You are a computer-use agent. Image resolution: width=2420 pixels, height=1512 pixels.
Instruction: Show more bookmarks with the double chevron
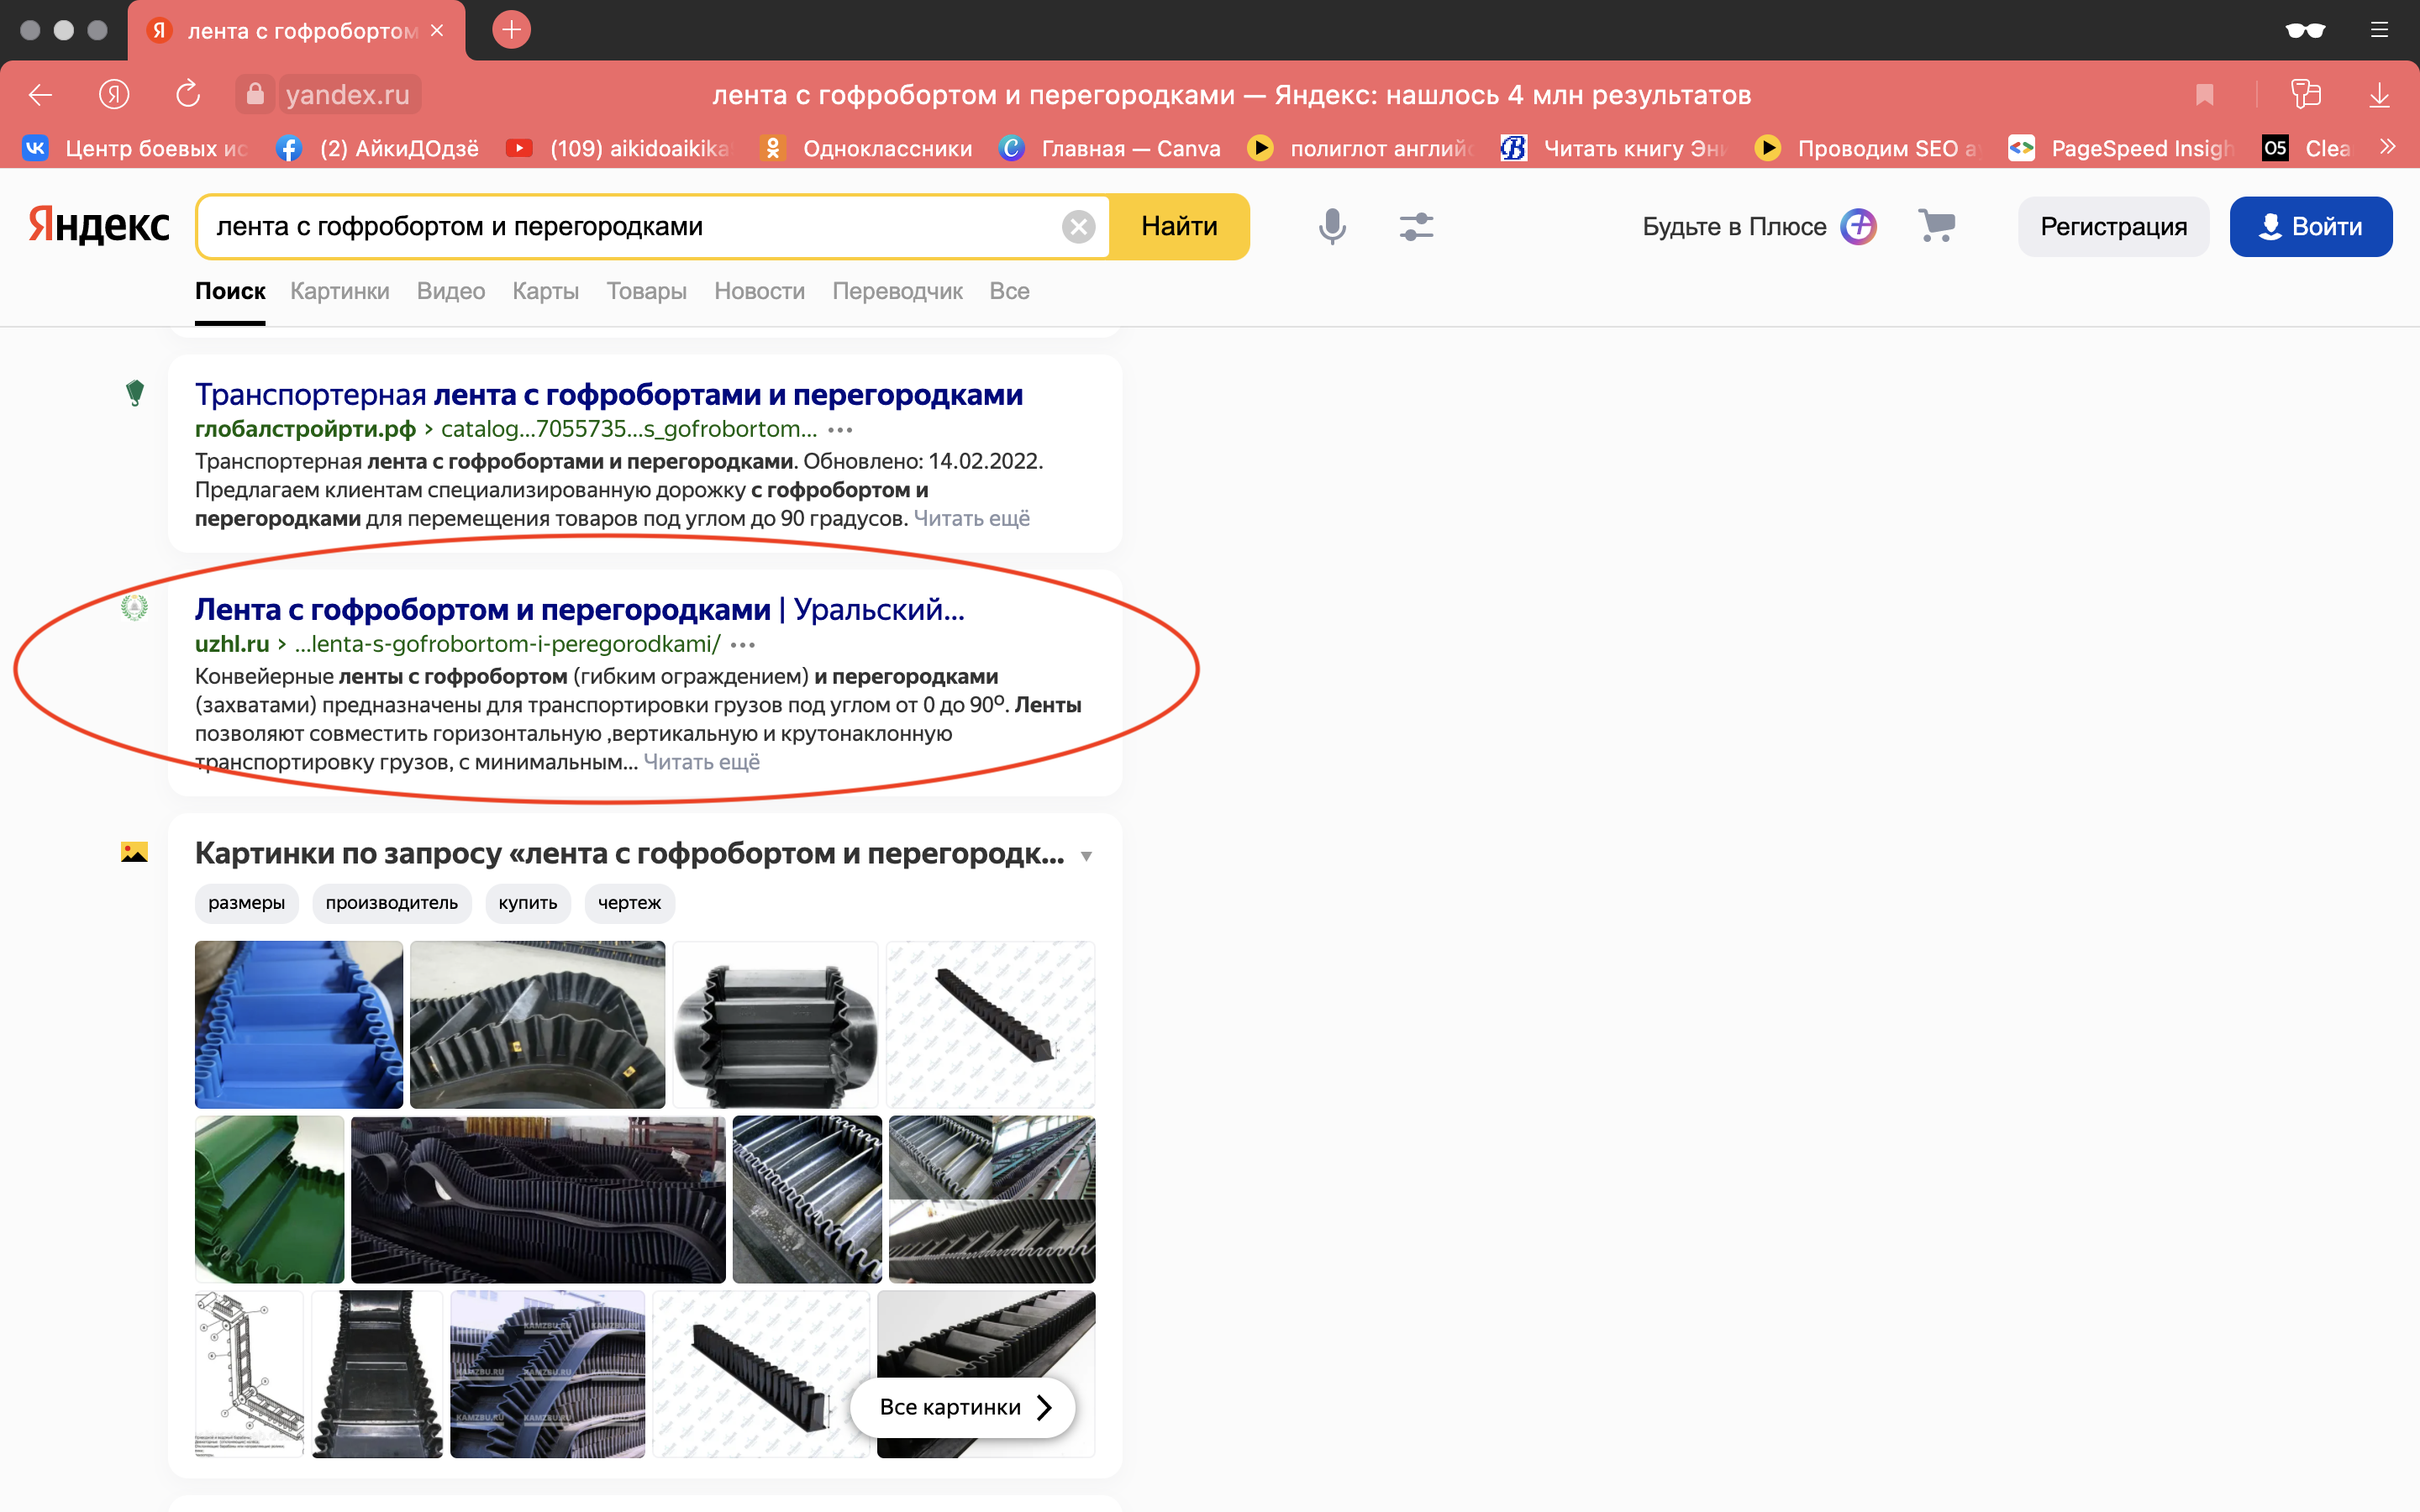[2388, 148]
